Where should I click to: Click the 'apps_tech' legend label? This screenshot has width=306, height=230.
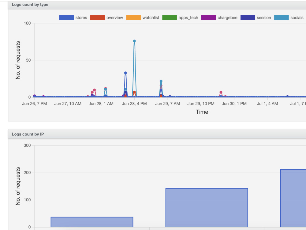[x=188, y=18]
